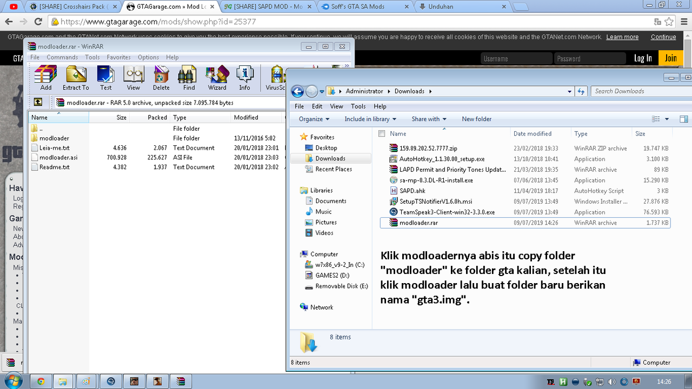This screenshot has height=389, width=692.
Task: Select GAMES2 (D:) drive in sidebar
Action: tap(332, 276)
